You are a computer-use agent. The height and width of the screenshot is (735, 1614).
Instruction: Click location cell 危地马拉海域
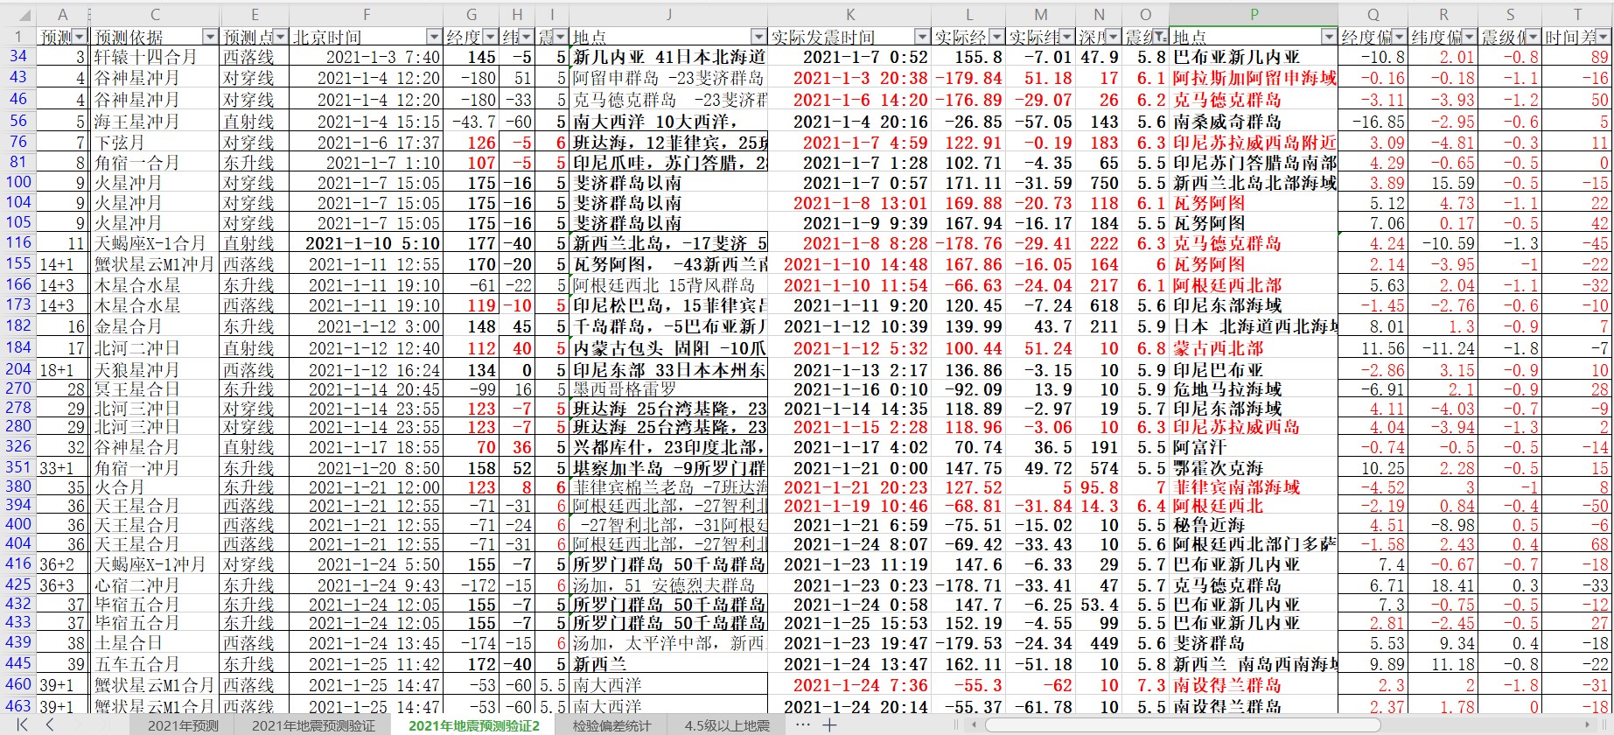tap(1254, 389)
